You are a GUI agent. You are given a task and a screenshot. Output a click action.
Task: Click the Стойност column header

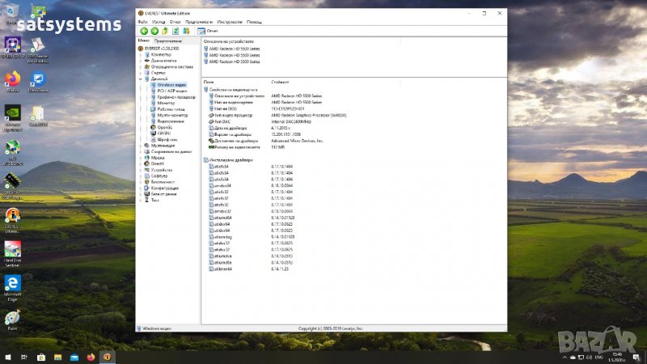coord(280,82)
